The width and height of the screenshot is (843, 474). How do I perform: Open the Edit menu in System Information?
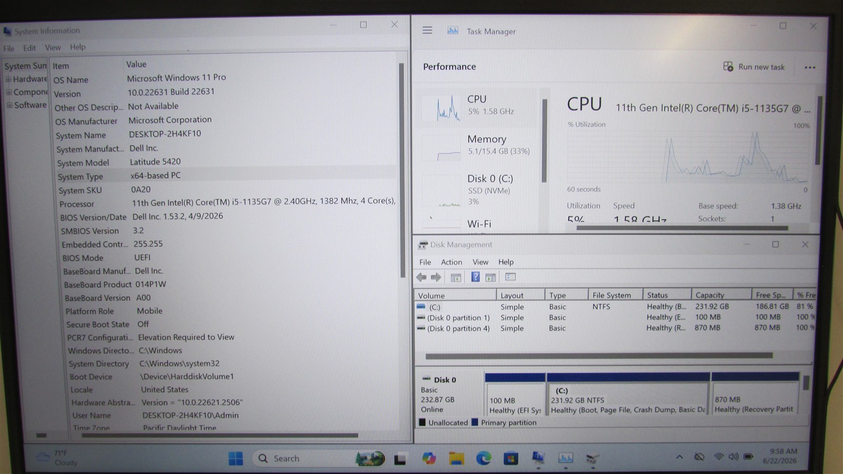click(30, 48)
